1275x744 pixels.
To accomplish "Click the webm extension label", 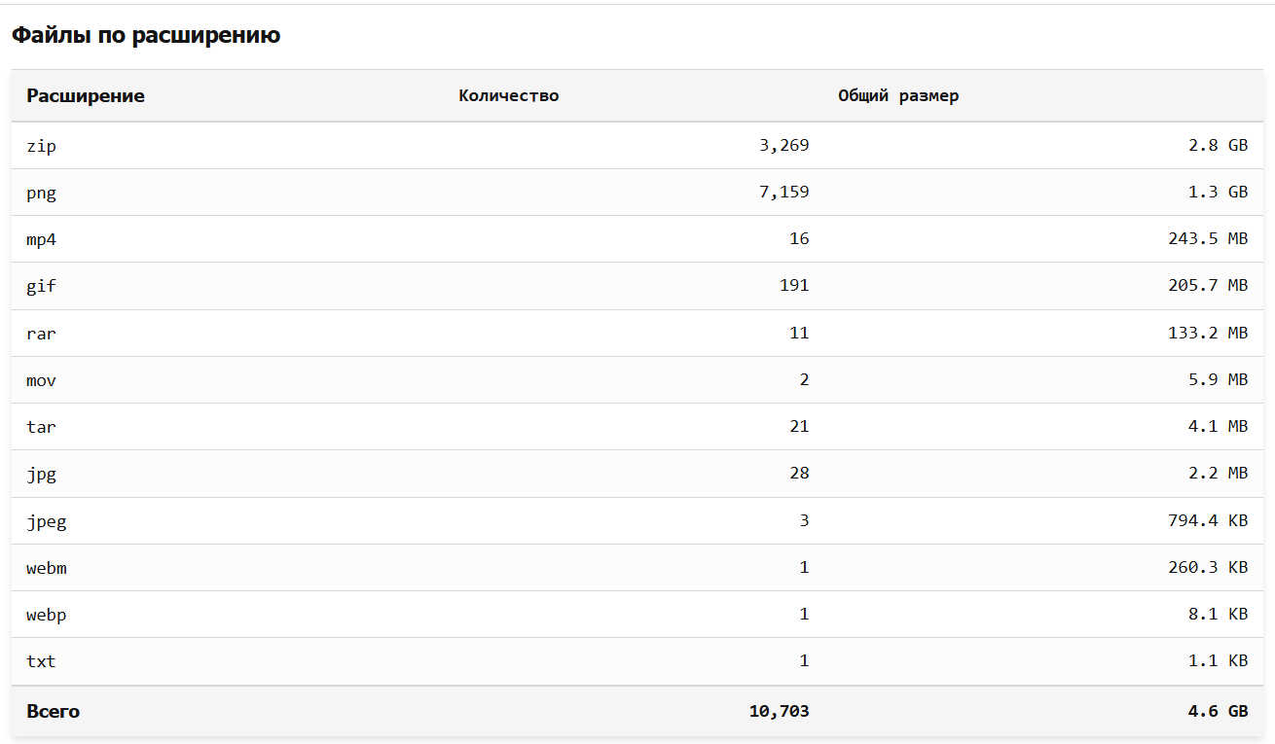I will (46, 568).
